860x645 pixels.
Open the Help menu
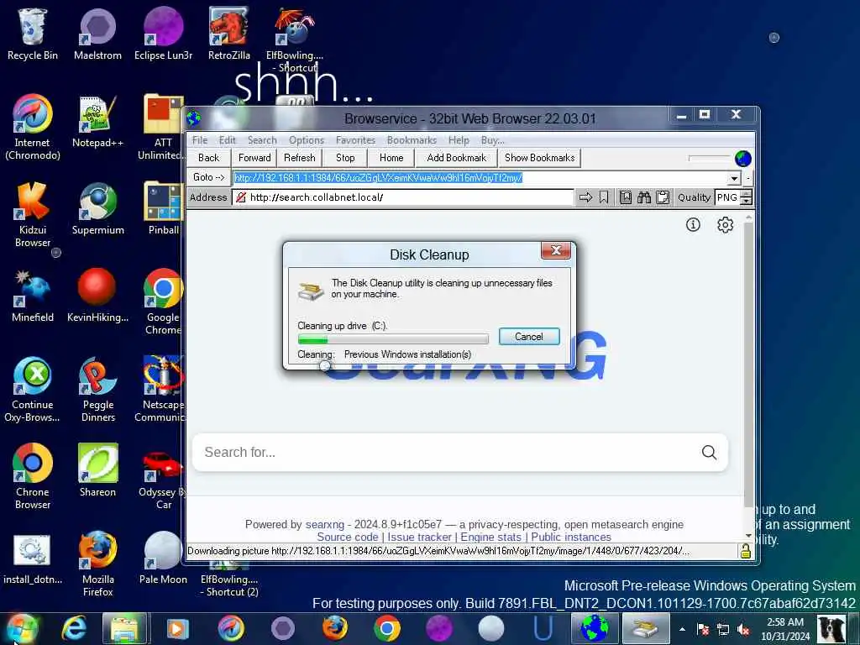pos(459,140)
